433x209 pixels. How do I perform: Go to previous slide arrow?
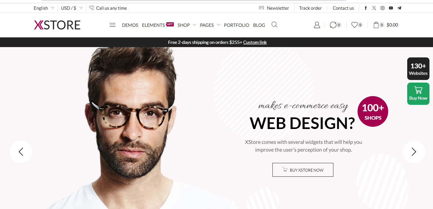[21, 152]
